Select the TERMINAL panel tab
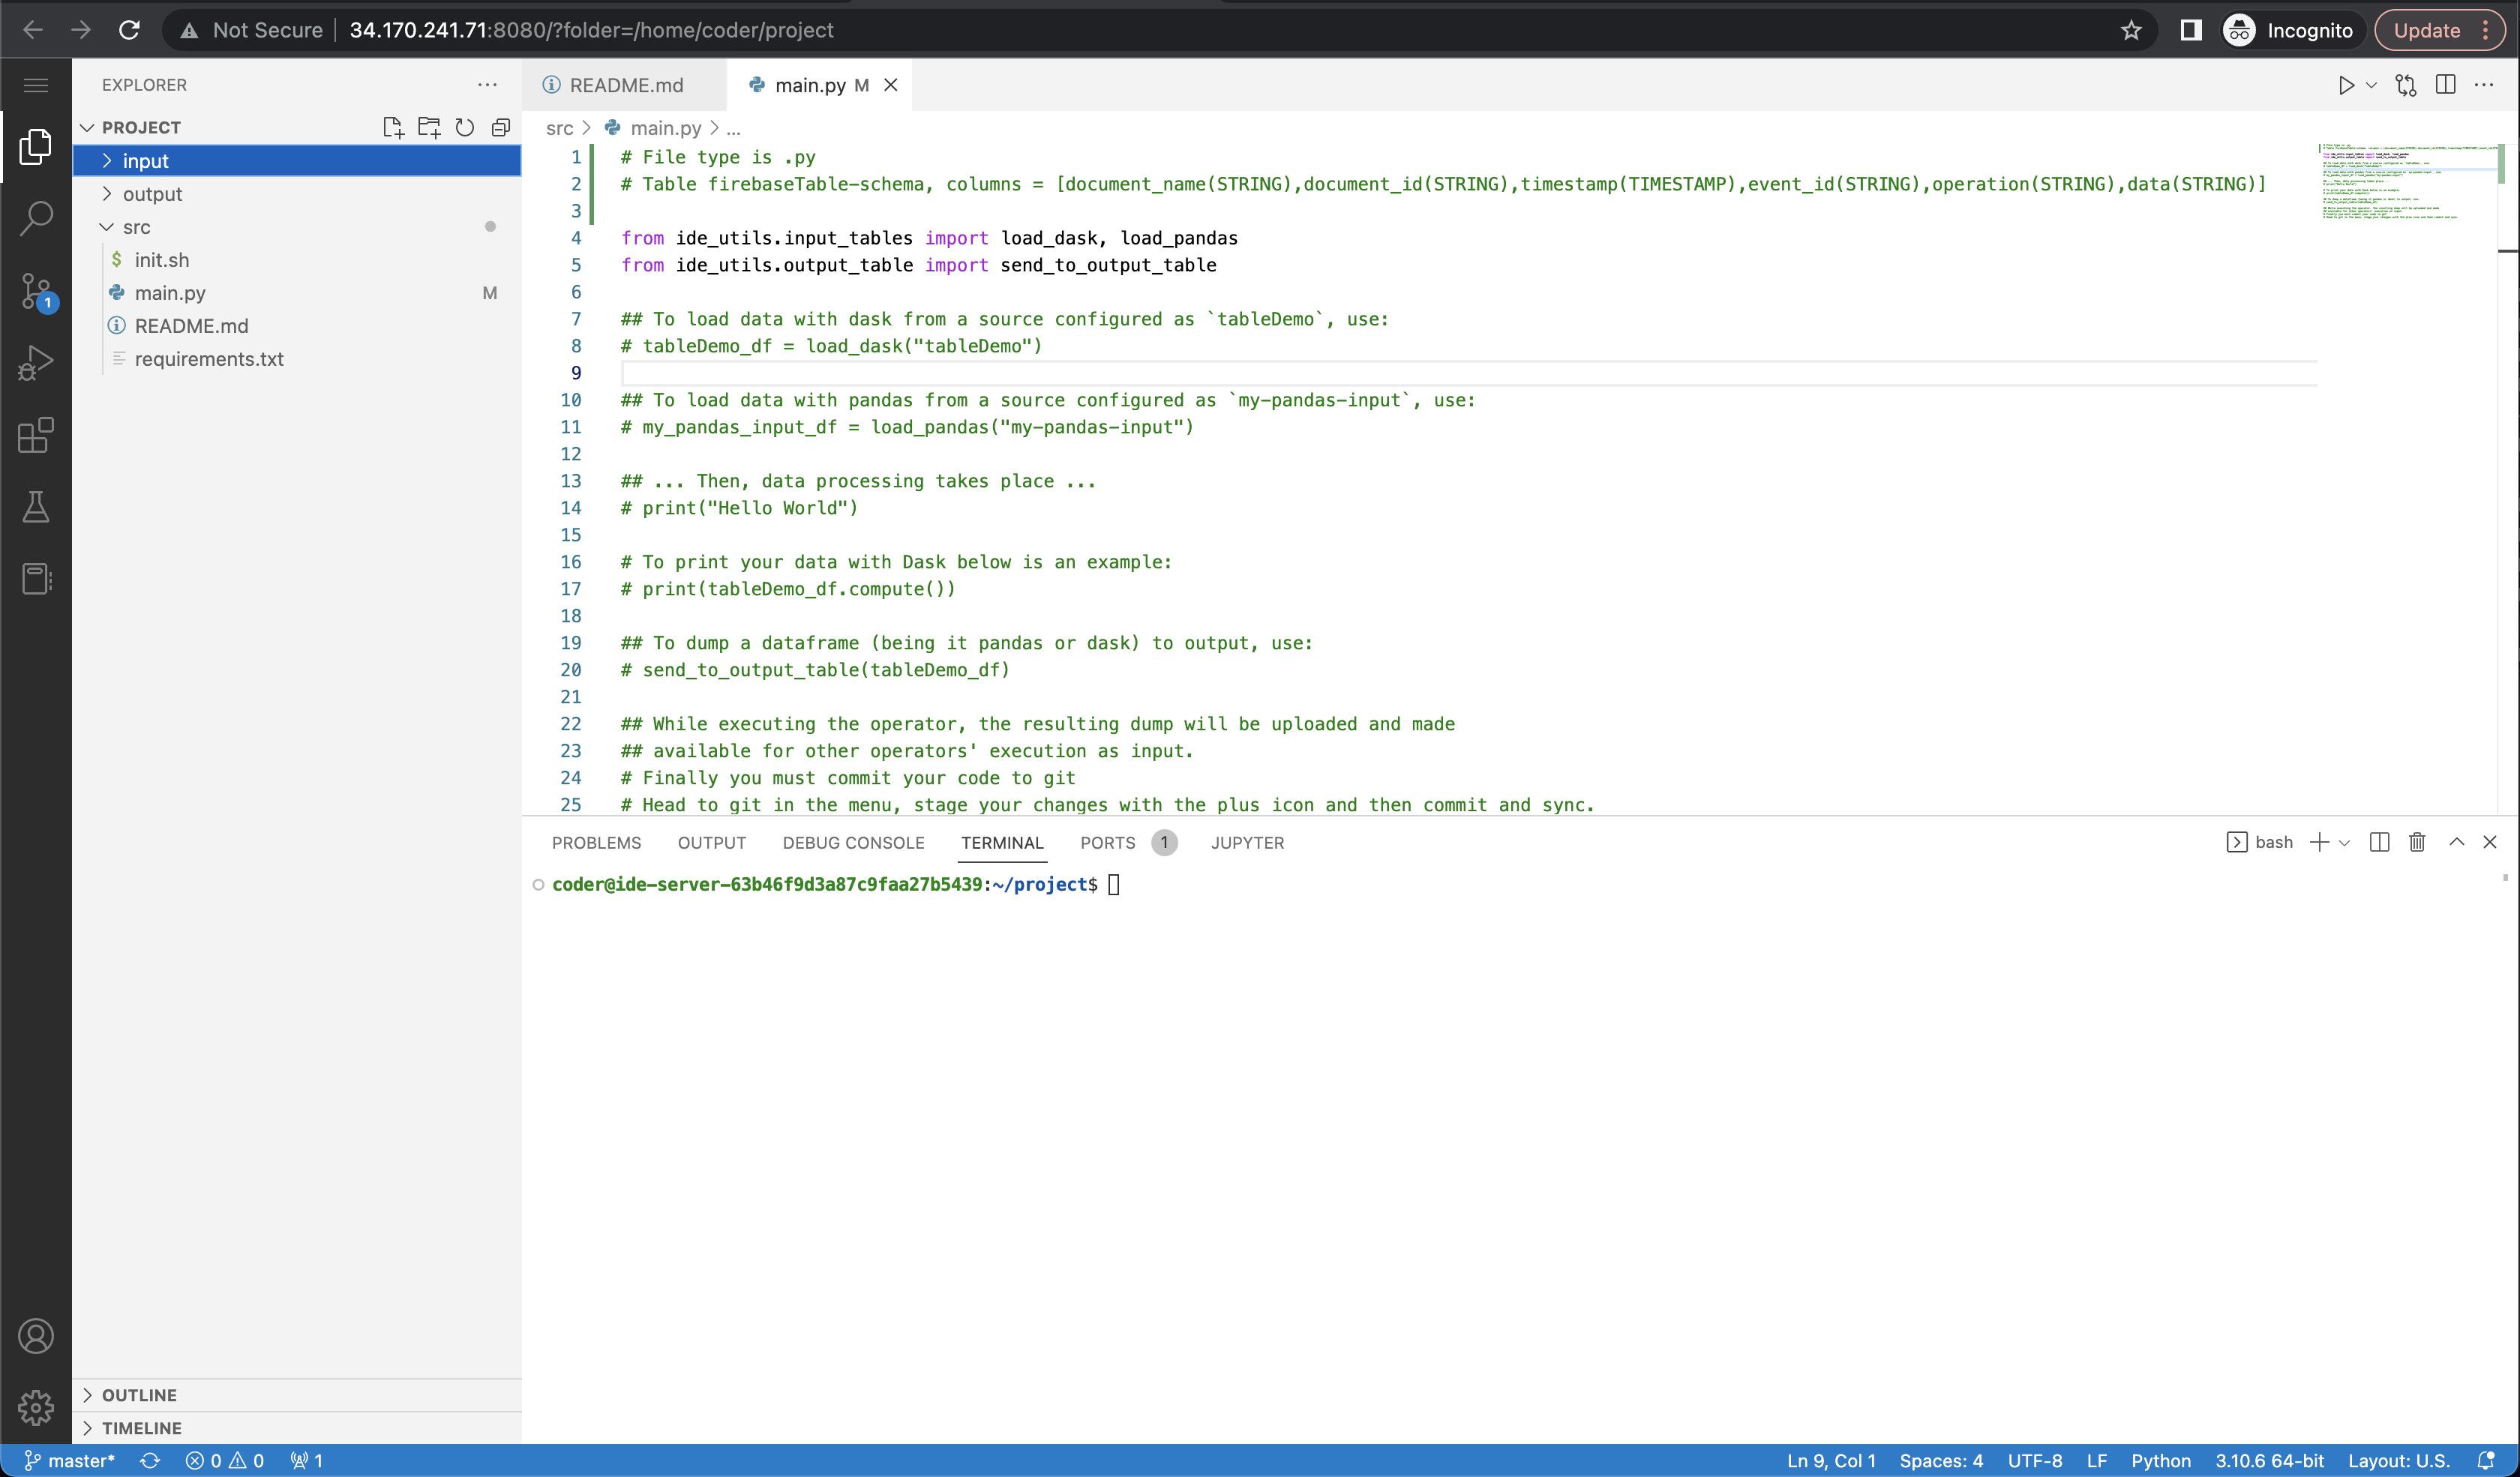The image size is (2520, 1477). click(x=1002, y=843)
